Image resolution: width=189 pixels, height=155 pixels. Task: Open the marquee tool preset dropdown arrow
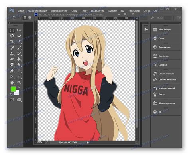click(19, 18)
